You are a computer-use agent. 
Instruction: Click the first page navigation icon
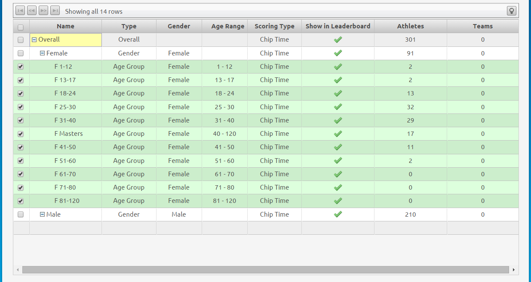tap(20, 11)
